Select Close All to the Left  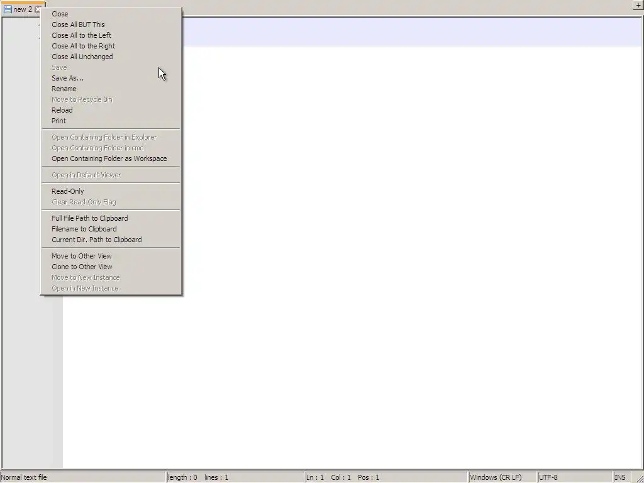tap(111, 35)
